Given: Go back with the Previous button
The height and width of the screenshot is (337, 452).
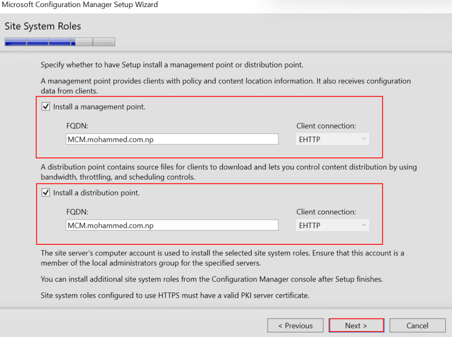Looking at the screenshot, I should 295,326.
